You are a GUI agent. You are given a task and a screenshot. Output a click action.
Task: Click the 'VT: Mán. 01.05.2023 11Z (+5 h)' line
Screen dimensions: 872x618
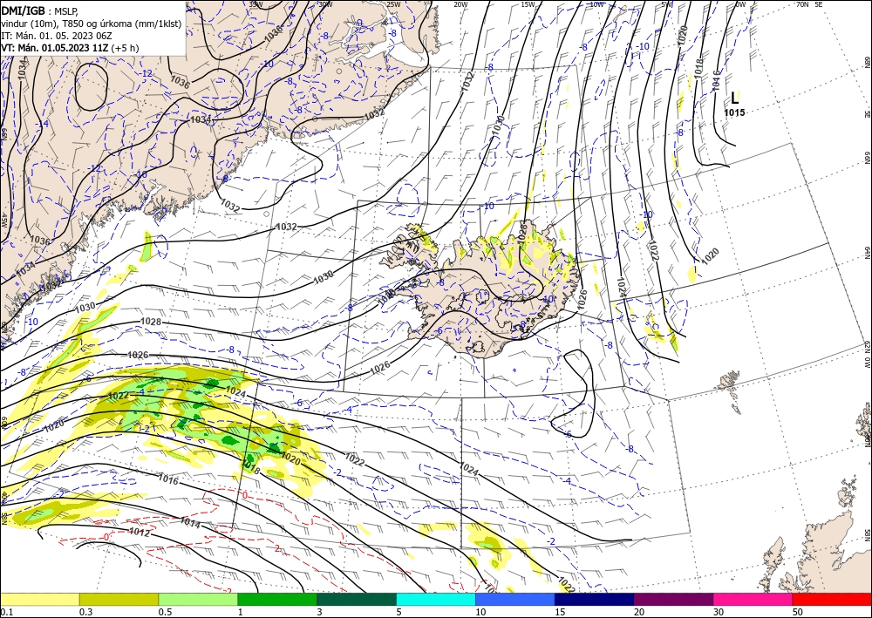coord(70,48)
